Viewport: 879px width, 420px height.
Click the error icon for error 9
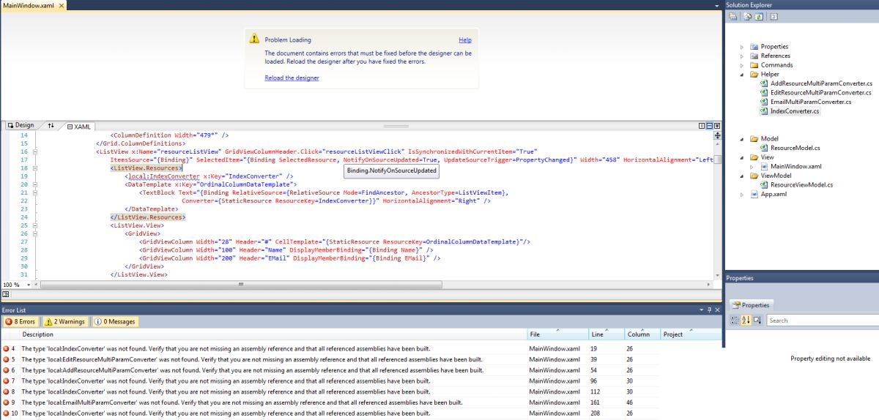click(6, 402)
